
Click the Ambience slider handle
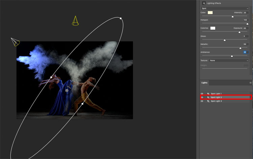tap(232, 56)
